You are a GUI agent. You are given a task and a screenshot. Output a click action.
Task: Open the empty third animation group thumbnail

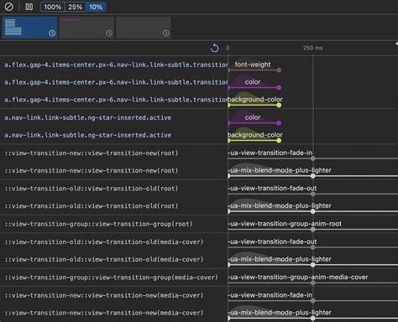coord(144,28)
